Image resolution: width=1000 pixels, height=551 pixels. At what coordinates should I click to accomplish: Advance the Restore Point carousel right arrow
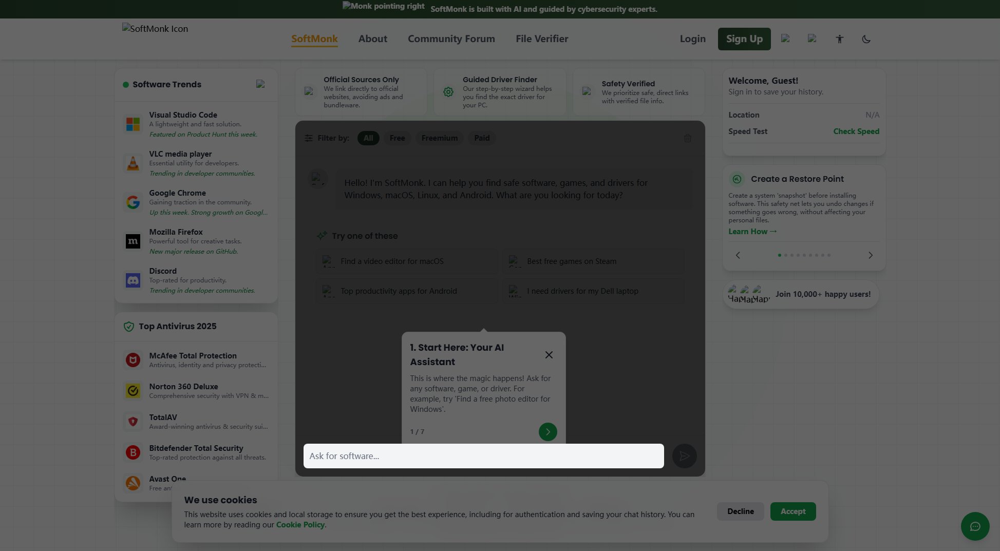(871, 255)
